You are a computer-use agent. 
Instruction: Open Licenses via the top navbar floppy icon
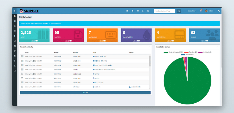(133, 11)
